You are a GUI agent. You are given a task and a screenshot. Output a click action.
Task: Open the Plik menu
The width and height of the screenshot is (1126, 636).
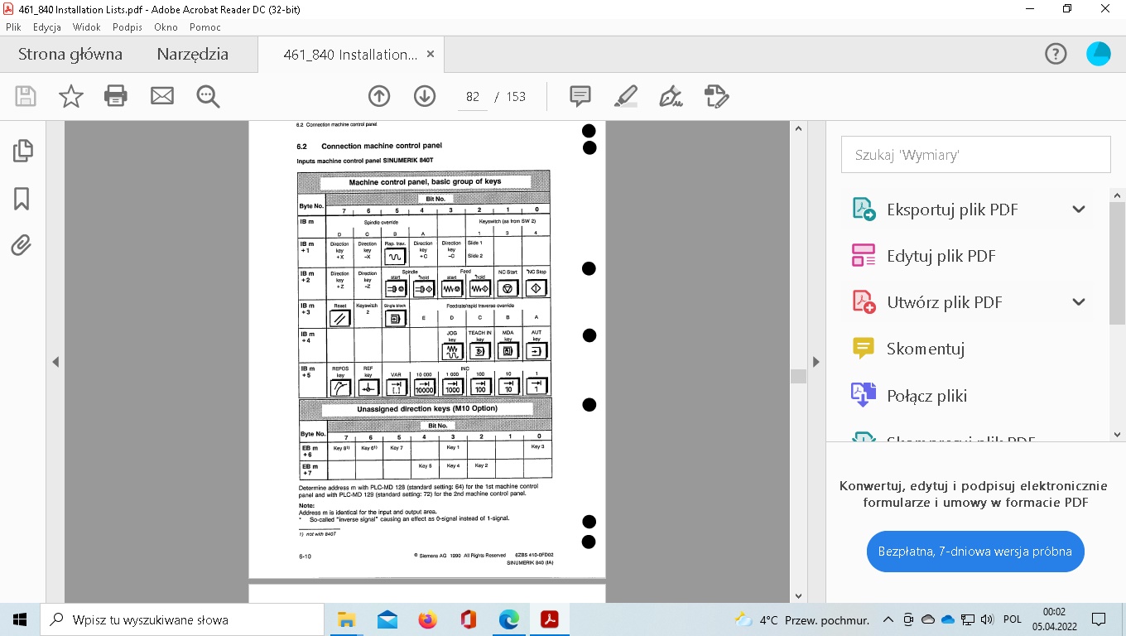point(13,27)
